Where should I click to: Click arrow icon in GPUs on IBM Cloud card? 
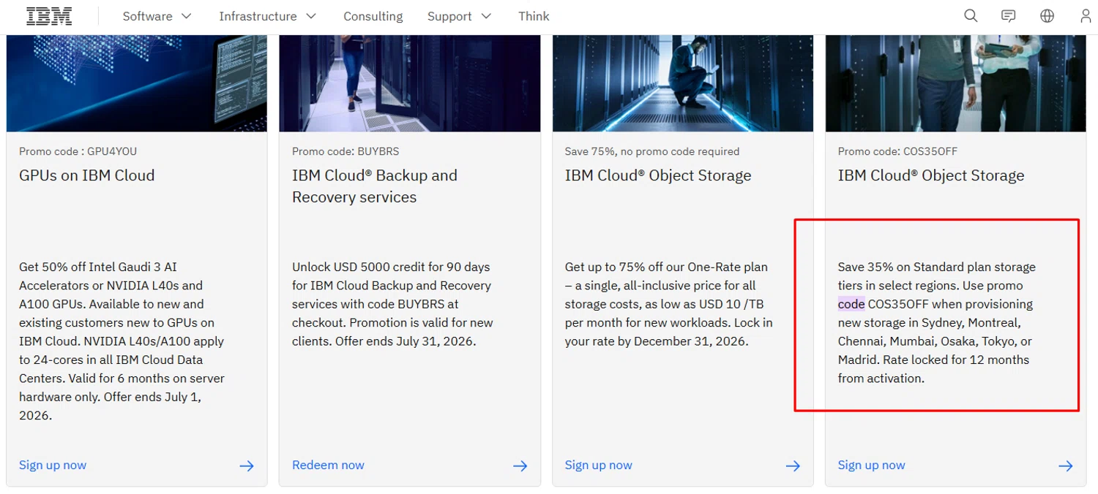(247, 465)
